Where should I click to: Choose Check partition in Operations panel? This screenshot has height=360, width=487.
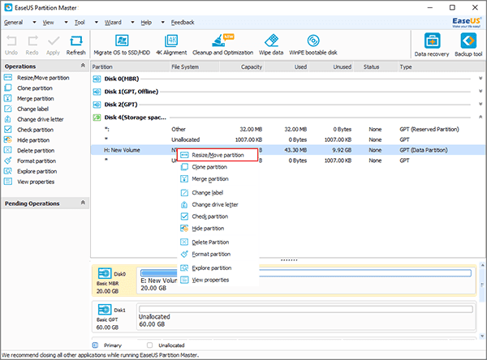point(28,130)
